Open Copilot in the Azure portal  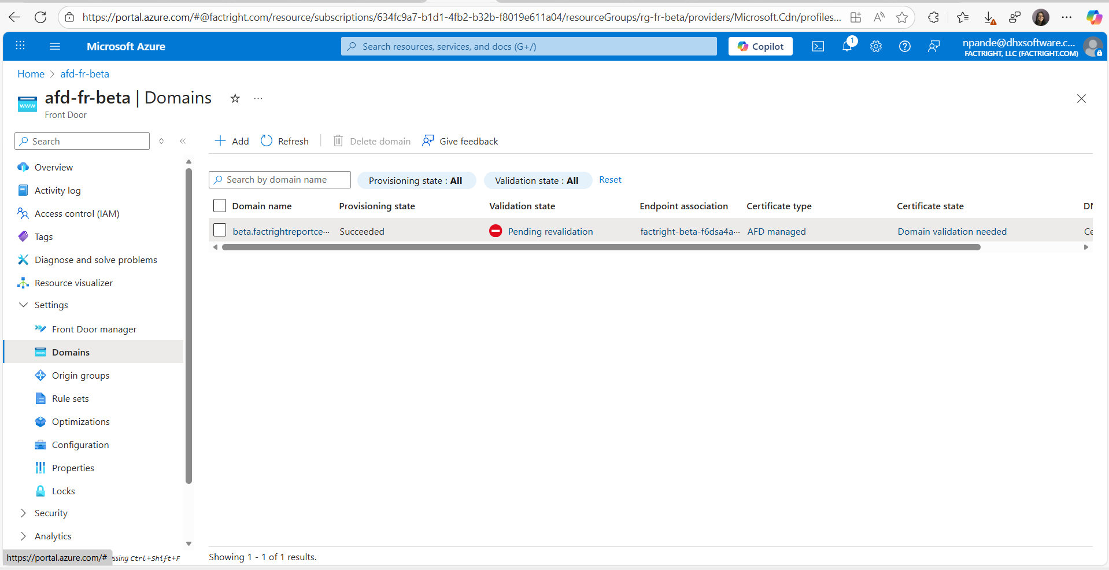[760, 46]
